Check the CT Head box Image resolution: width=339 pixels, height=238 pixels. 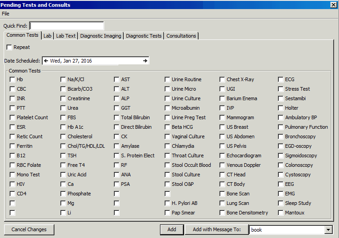[x=222, y=175]
